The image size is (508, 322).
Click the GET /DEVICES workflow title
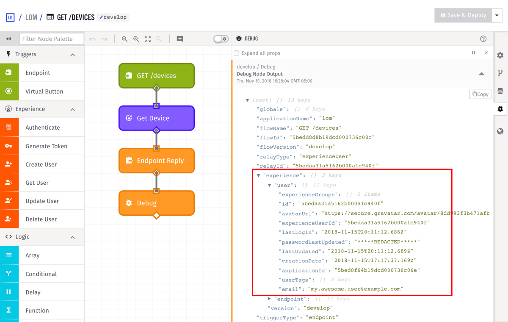[x=76, y=17]
